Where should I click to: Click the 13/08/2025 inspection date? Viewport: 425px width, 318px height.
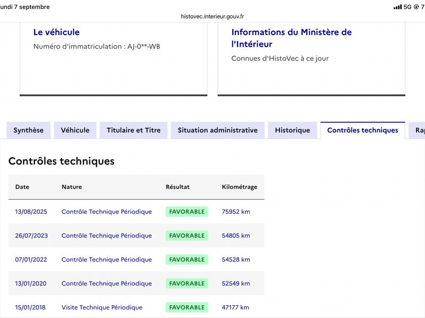pyautogui.click(x=31, y=211)
